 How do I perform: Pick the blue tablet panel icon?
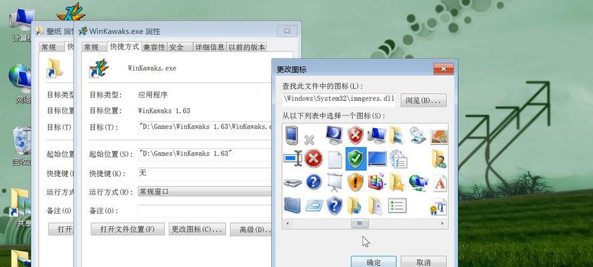click(x=292, y=206)
